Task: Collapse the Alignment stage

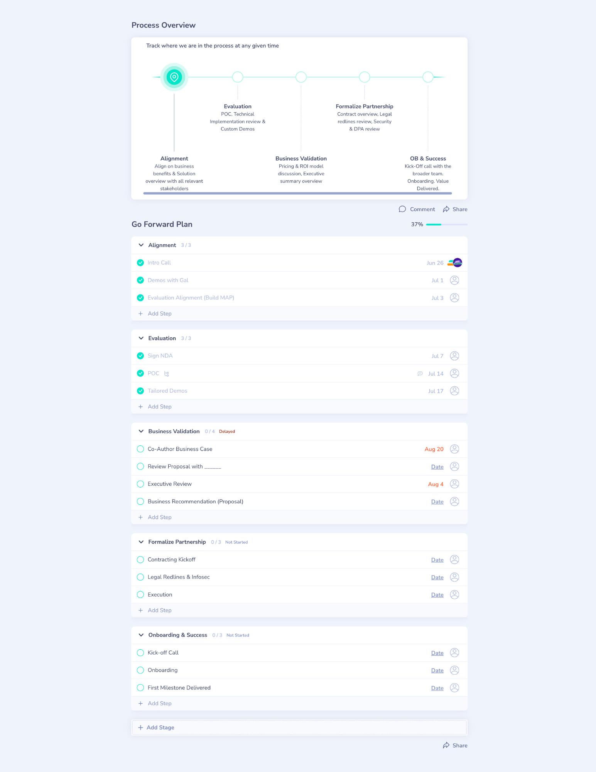Action: coord(141,245)
